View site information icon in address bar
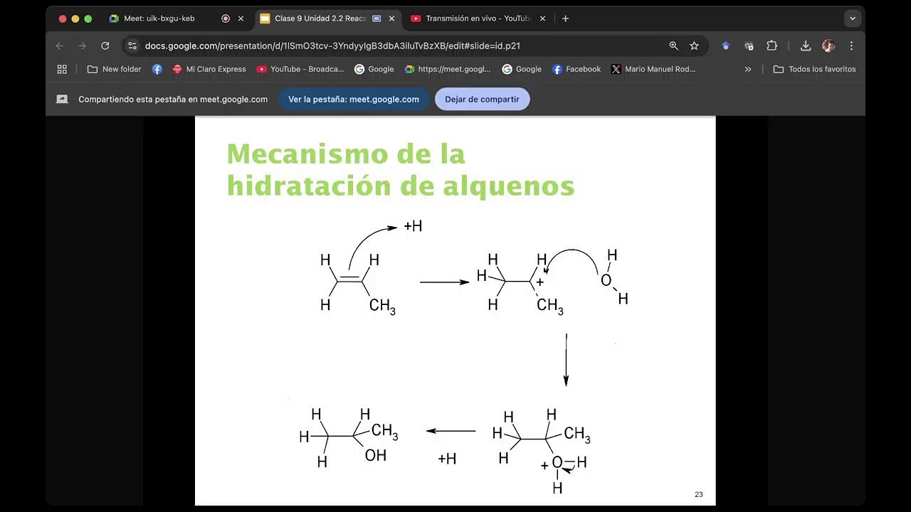This screenshot has width=911, height=512. click(x=132, y=46)
